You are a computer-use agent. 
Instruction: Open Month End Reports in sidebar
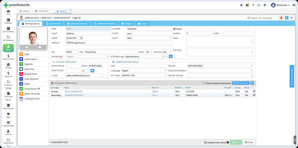[8, 96]
